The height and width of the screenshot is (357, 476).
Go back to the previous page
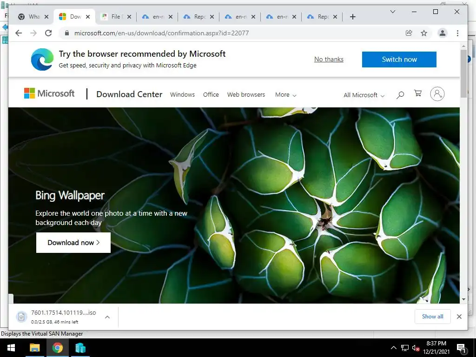click(19, 33)
